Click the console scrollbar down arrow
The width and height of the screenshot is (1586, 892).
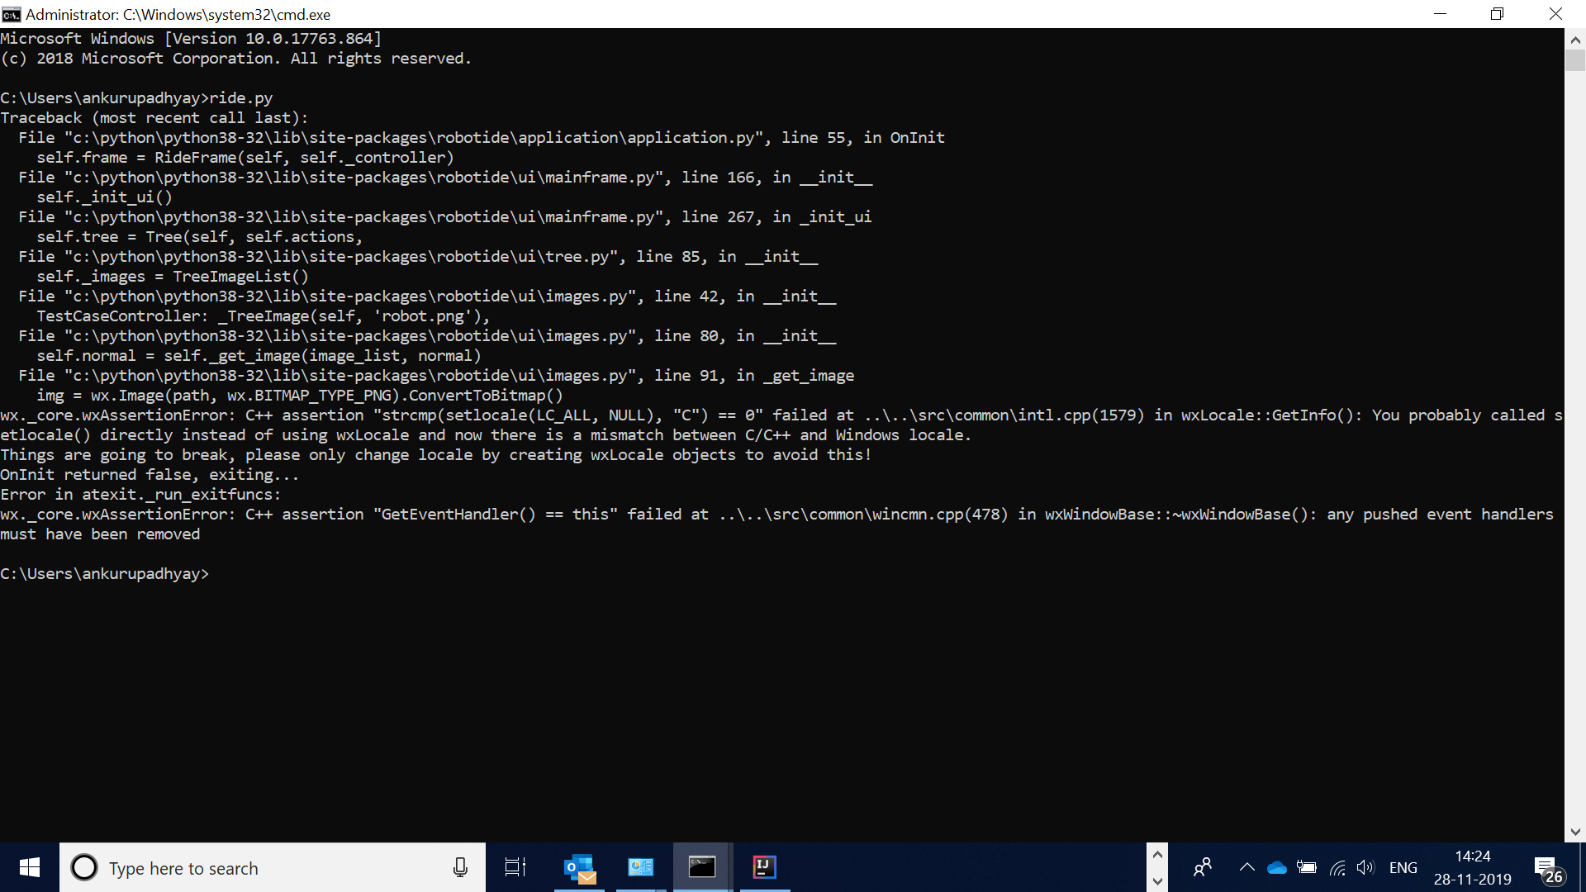1576,832
